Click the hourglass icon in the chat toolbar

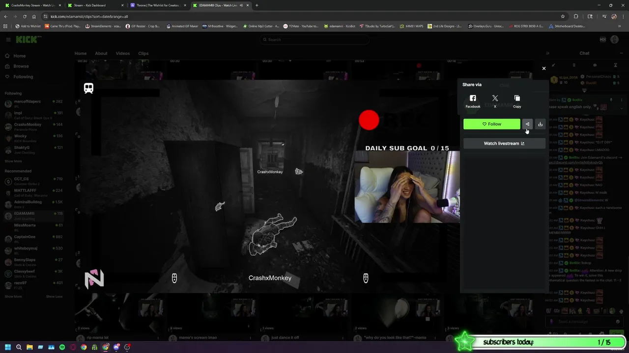point(615,65)
